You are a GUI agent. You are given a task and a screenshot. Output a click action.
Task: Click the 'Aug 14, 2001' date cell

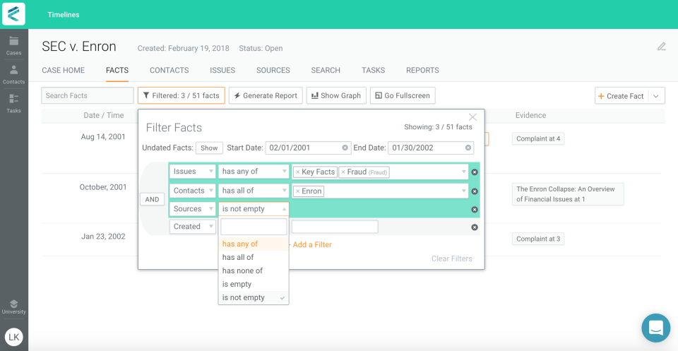click(x=103, y=136)
